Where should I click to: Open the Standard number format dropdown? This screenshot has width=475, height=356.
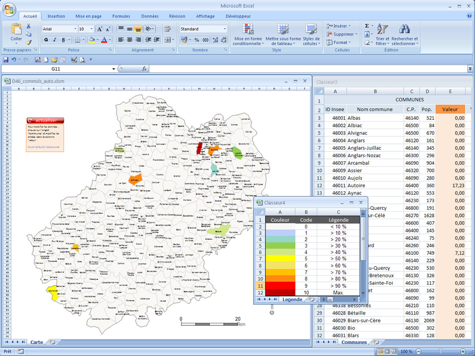click(225, 29)
